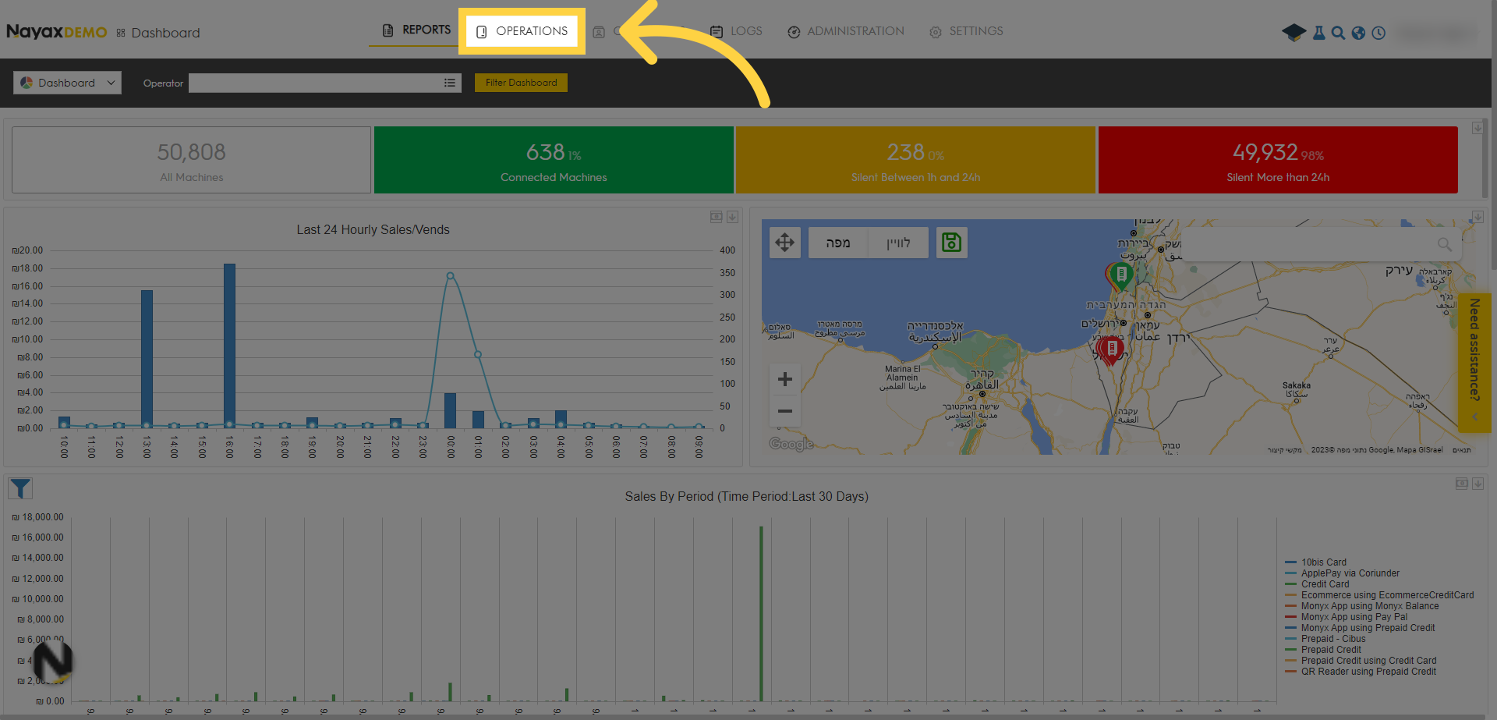
Task: Click the vends line peak point at 00:00
Action: click(450, 275)
